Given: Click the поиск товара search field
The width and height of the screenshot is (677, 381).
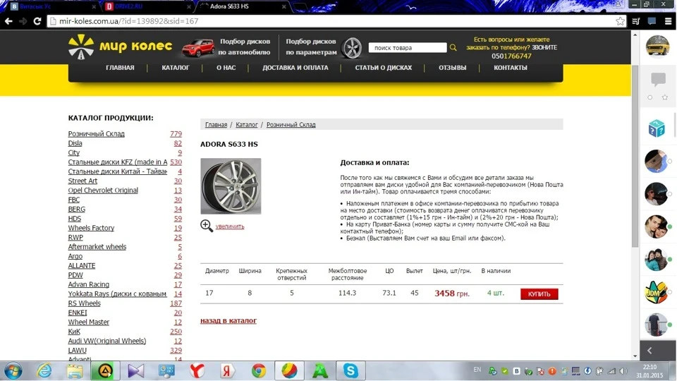Looking at the screenshot, I should tap(407, 47).
